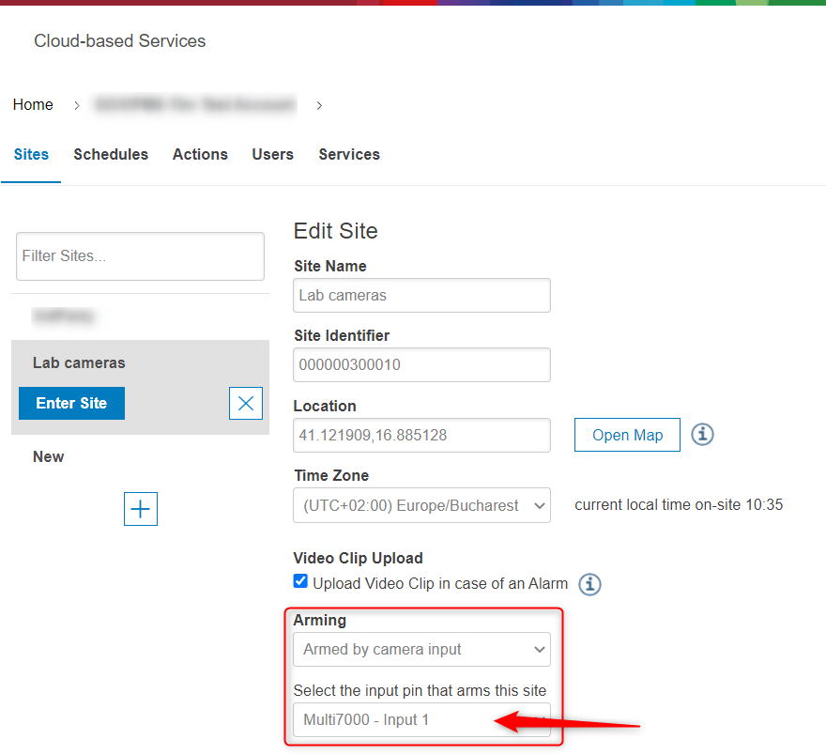Image resolution: width=826 pixels, height=755 pixels.
Task: Open the input pin selection dropdown
Action: pyautogui.click(x=421, y=720)
